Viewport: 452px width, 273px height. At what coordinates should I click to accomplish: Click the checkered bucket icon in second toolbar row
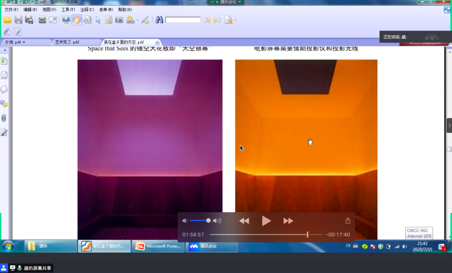point(18,32)
